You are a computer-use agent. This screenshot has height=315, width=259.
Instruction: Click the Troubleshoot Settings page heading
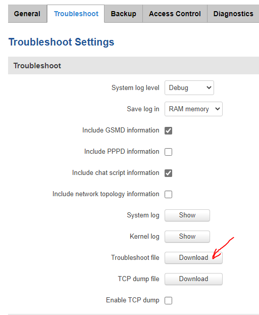click(61, 42)
